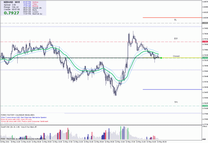
Task: Click the Helsinki (B) clock row
Action: [x=32, y=8]
